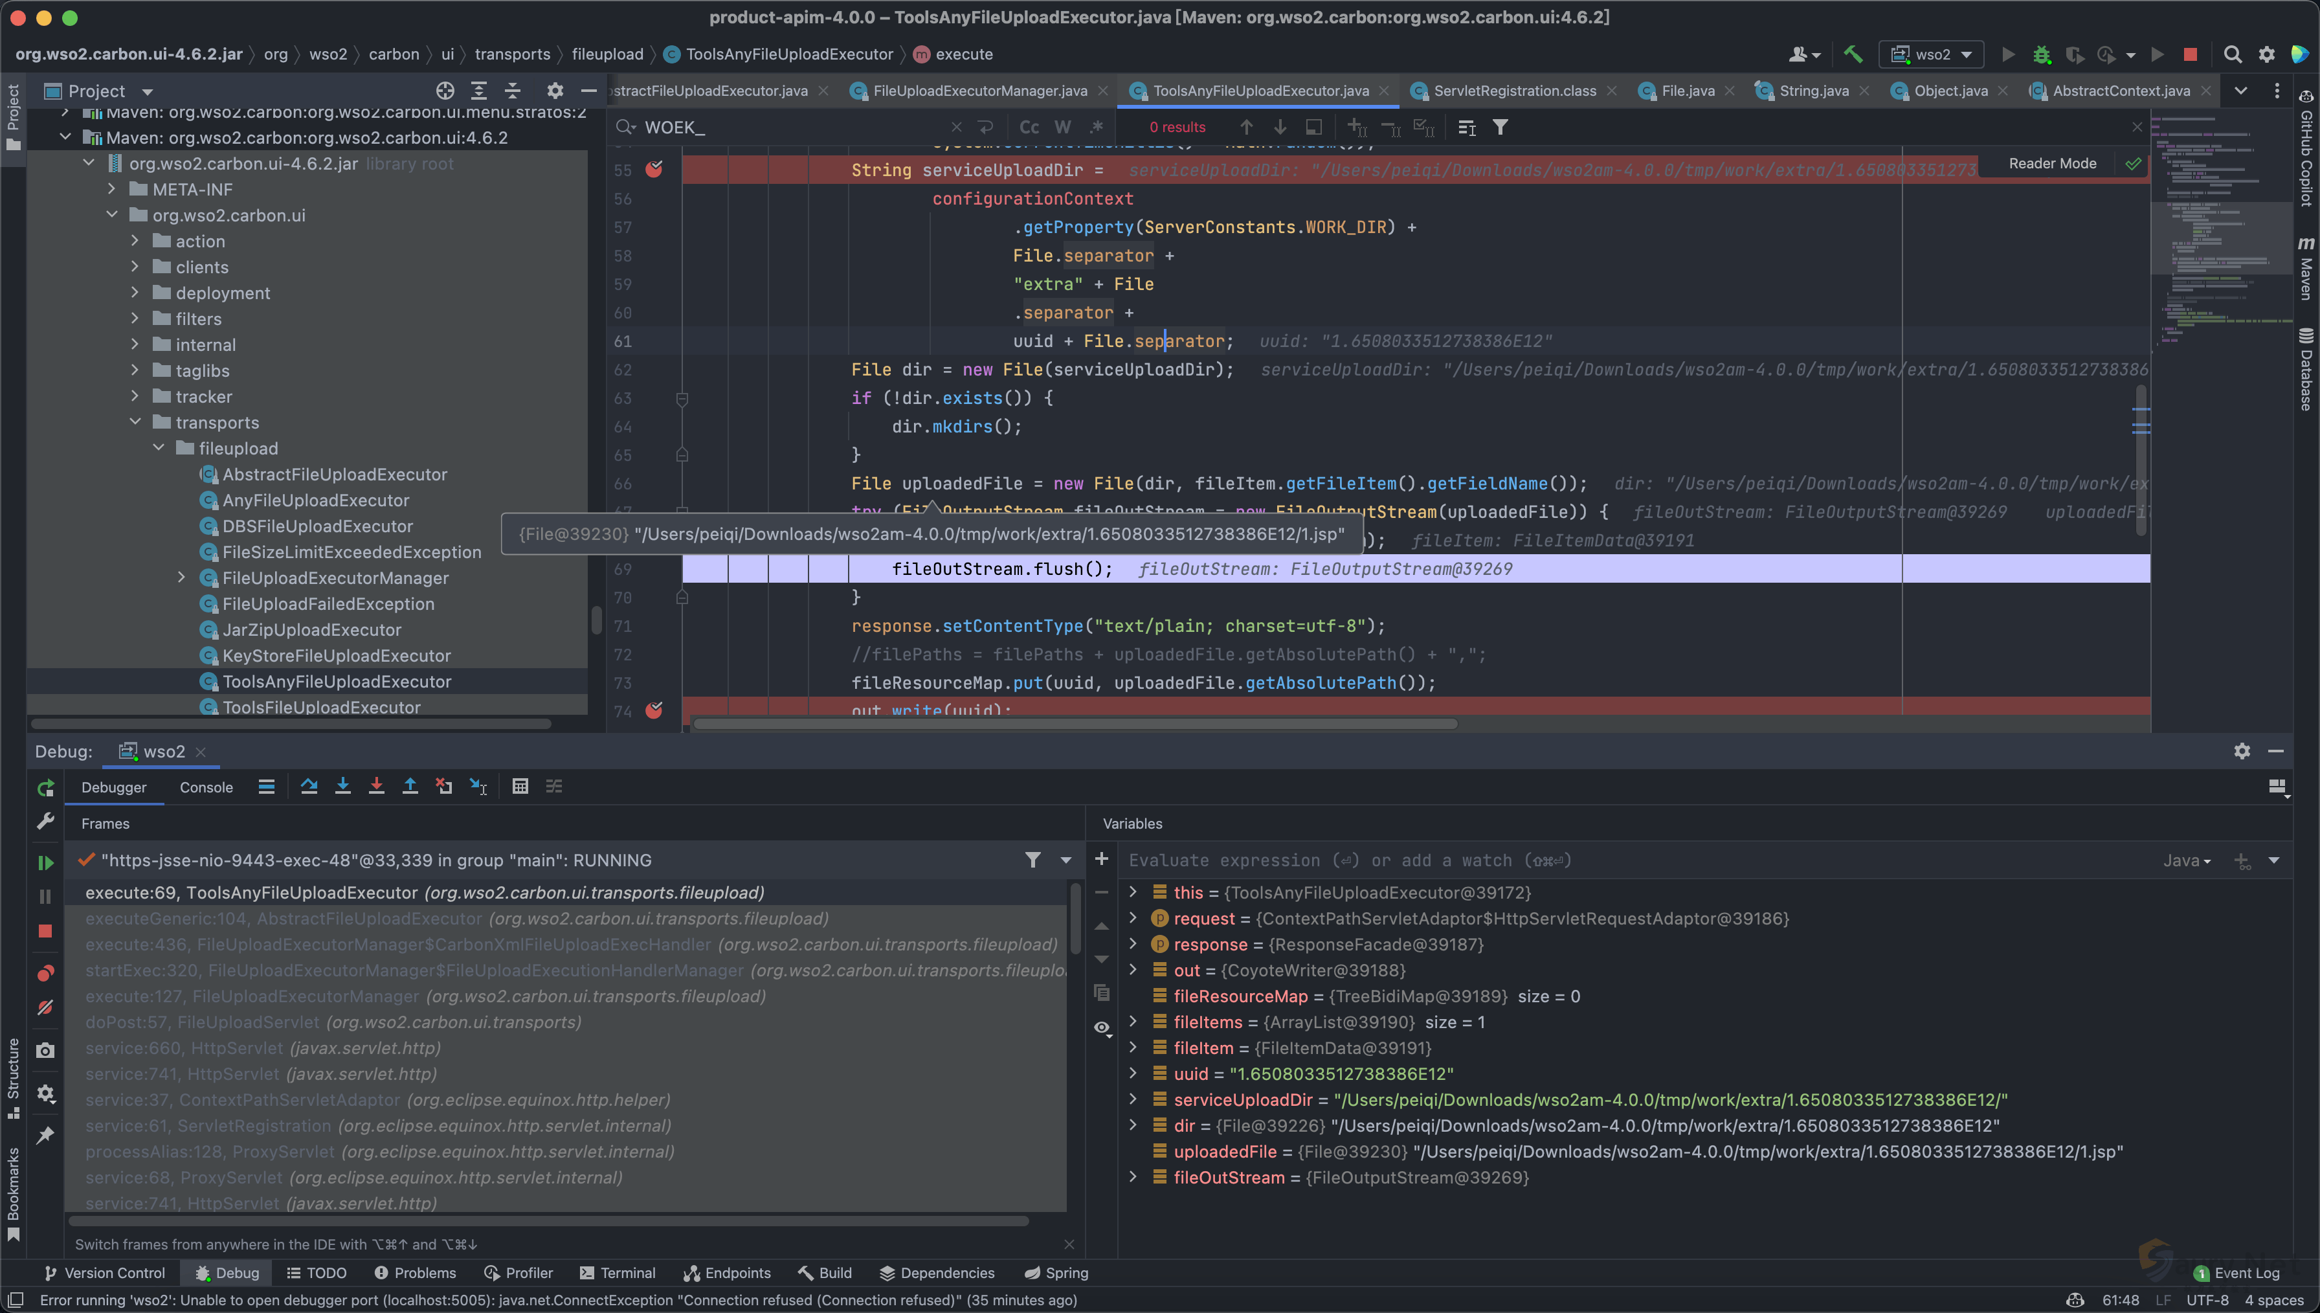This screenshot has height=1313, width=2320.
Task: Click the Step Into debugger icon
Action: (342, 787)
